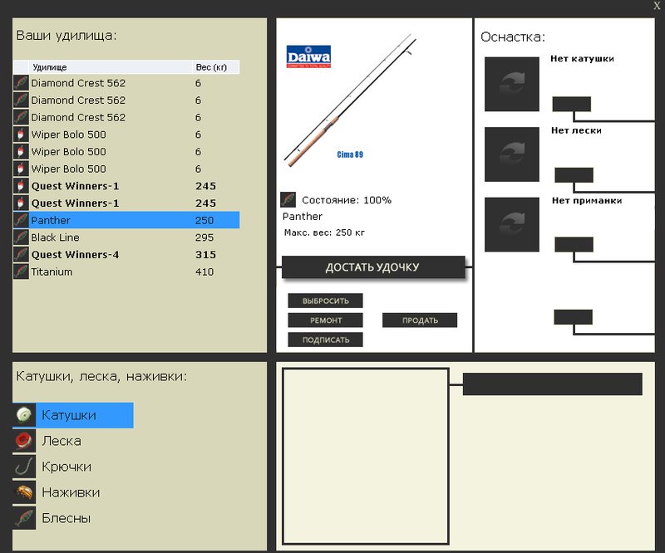665x553 pixels.
Task: Click the Cima 89 label on rod image
Action: [350, 154]
